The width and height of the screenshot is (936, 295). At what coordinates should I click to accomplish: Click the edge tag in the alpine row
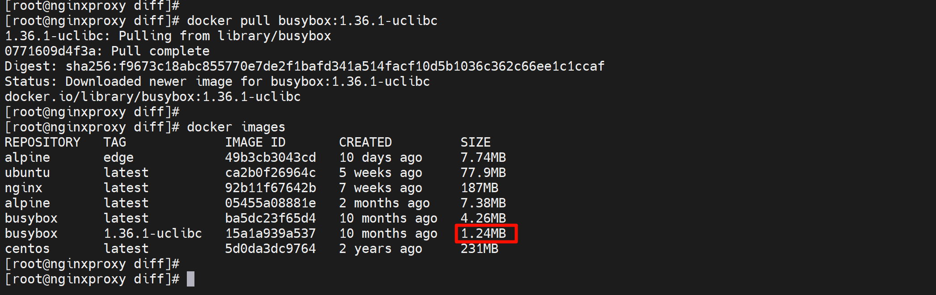(118, 157)
